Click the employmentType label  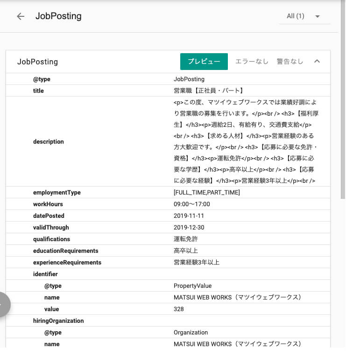[x=57, y=193]
